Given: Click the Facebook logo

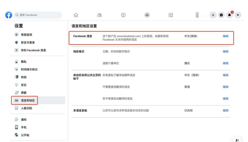Looking at the screenshot, I should pyautogui.click(x=9, y=15).
